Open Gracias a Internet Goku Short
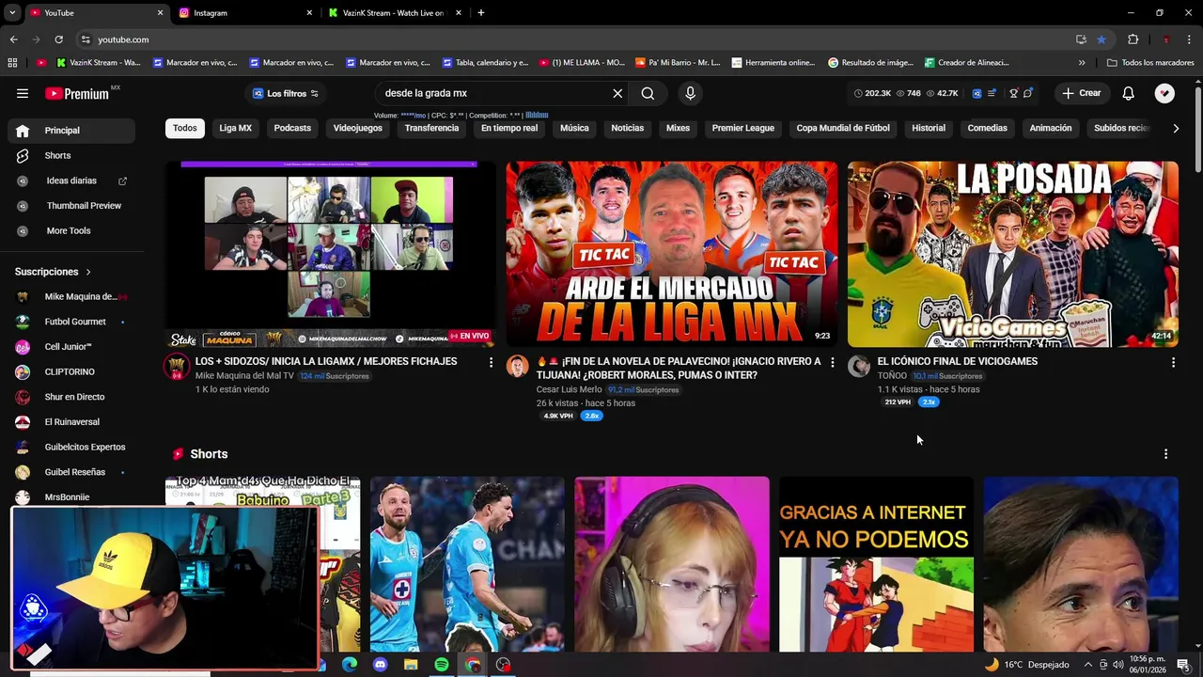This screenshot has height=677, width=1203. (876, 564)
